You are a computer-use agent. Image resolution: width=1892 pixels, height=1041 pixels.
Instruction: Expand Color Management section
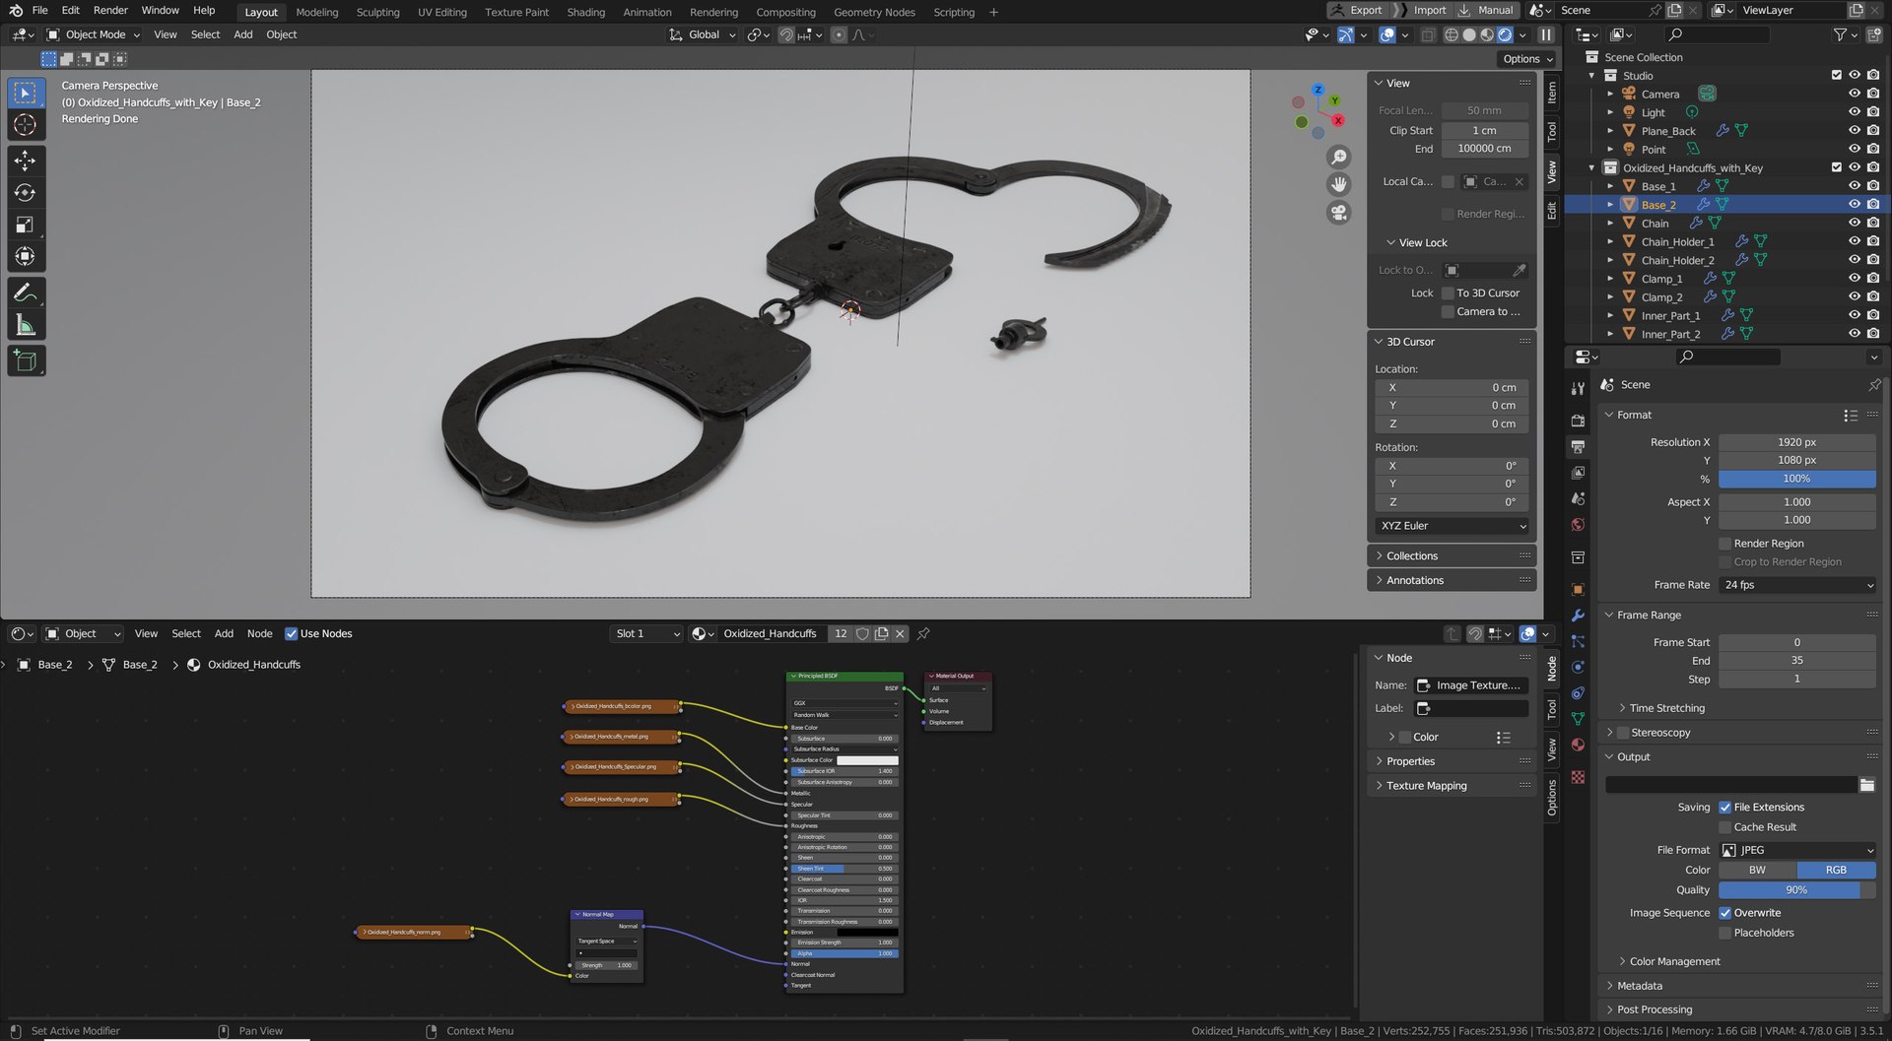[x=1673, y=962]
